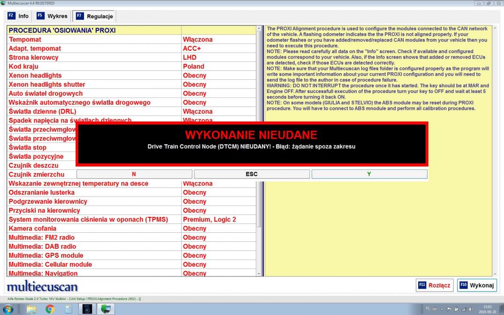Click the LHD value cell

pyautogui.click(x=219, y=57)
